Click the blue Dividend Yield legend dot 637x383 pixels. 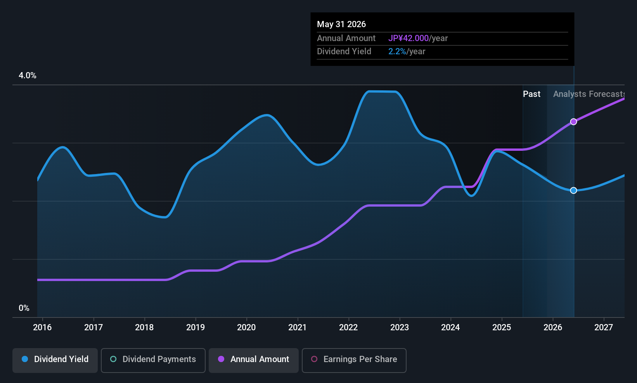tap(25, 359)
